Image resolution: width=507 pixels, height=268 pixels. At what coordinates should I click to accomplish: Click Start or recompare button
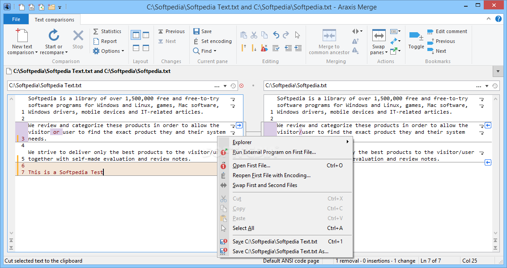tap(54, 41)
